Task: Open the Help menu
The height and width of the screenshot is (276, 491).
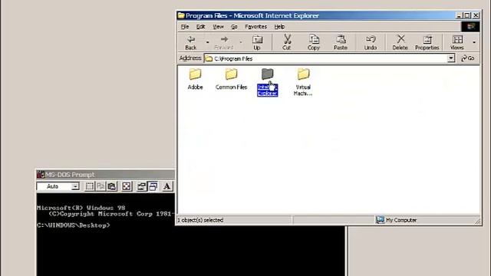Action: click(x=279, y=27)
